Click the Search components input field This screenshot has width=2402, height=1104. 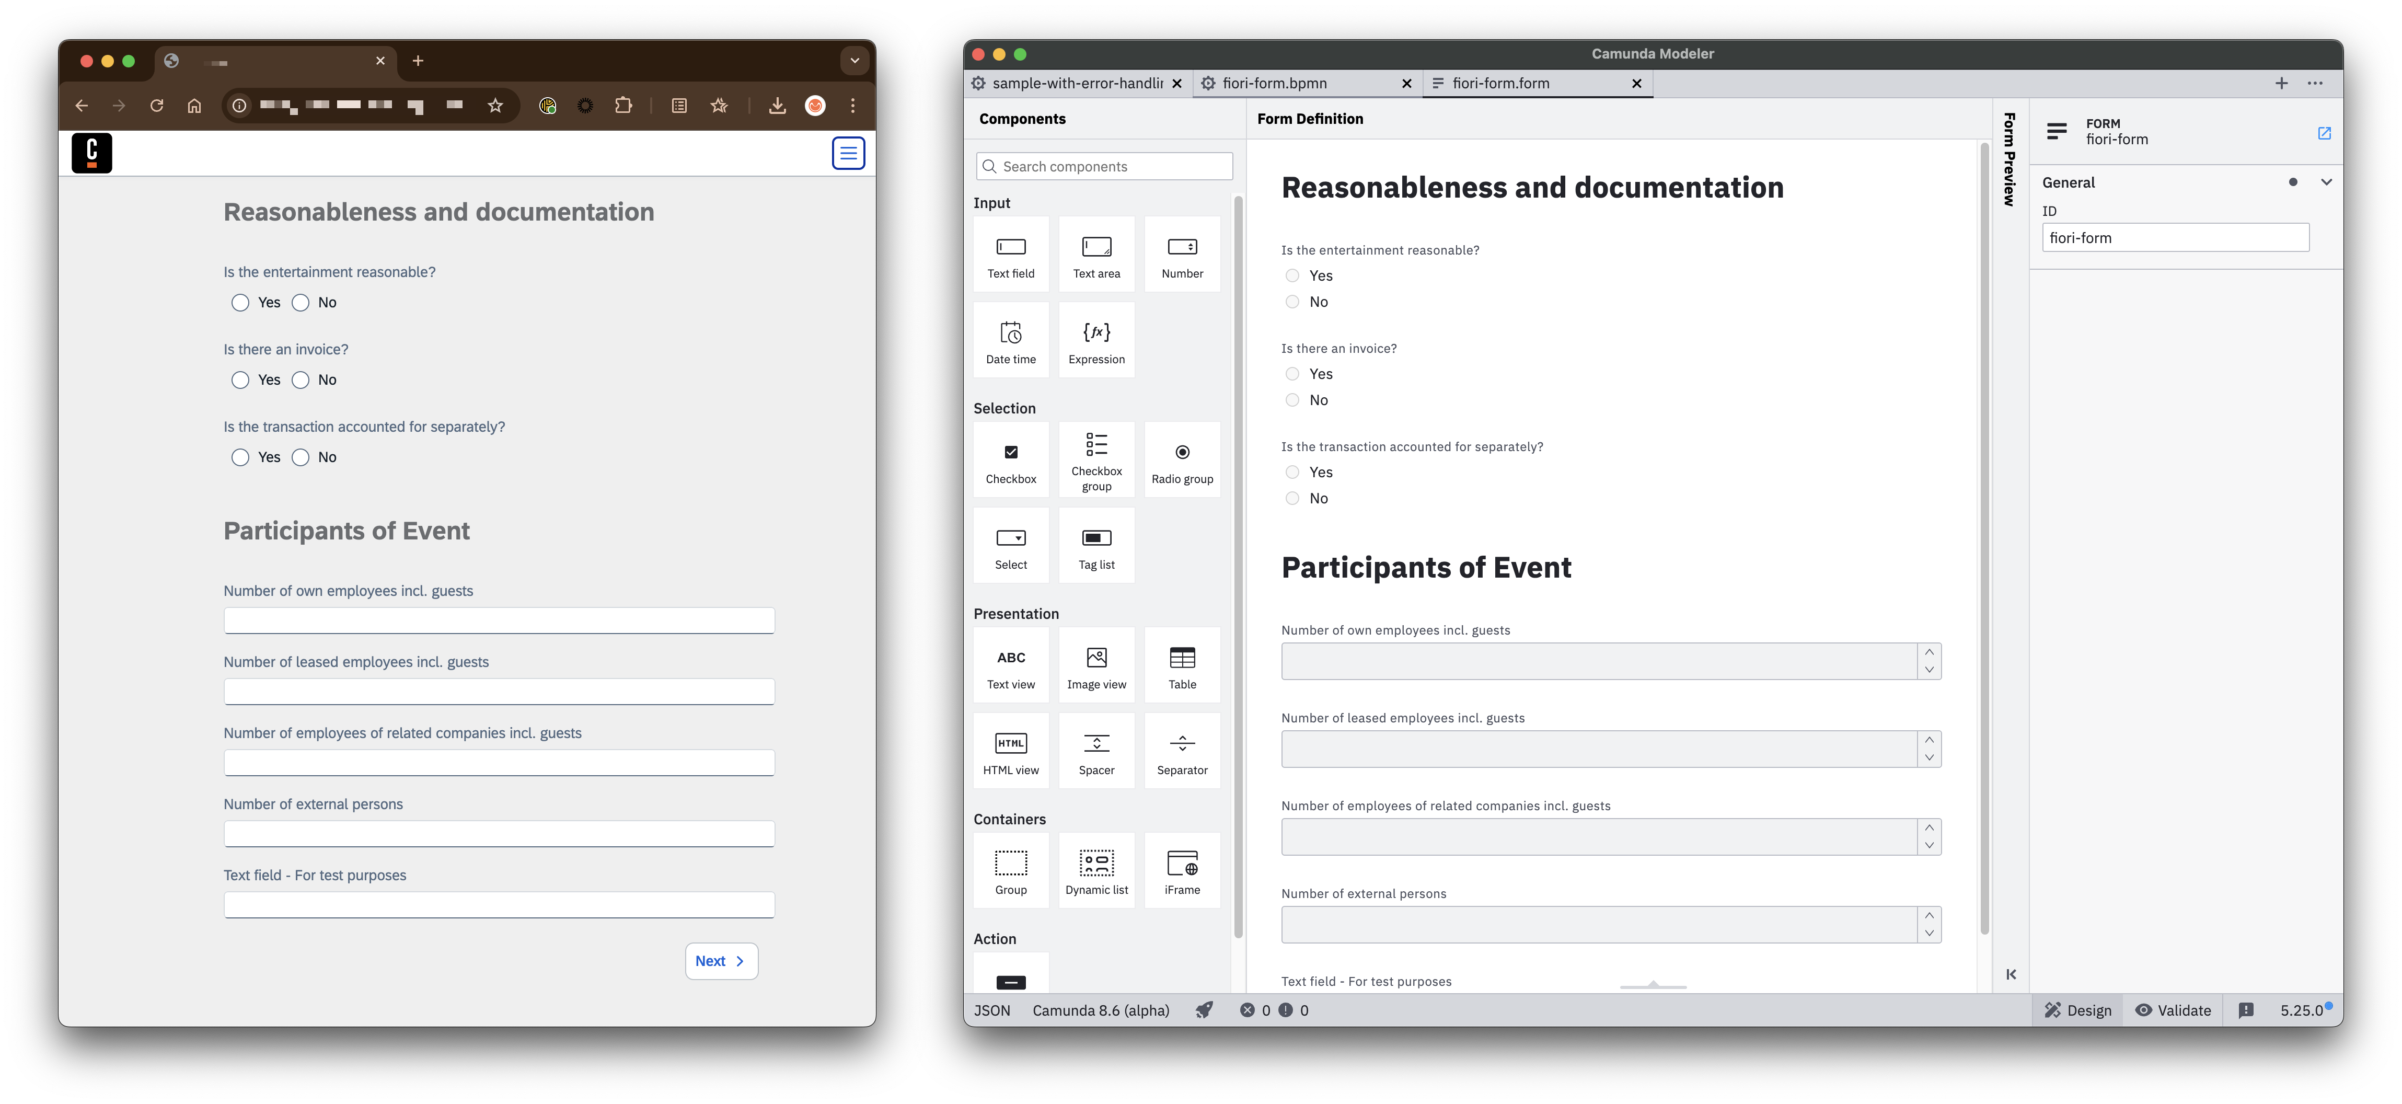[x=1104, y=166]
